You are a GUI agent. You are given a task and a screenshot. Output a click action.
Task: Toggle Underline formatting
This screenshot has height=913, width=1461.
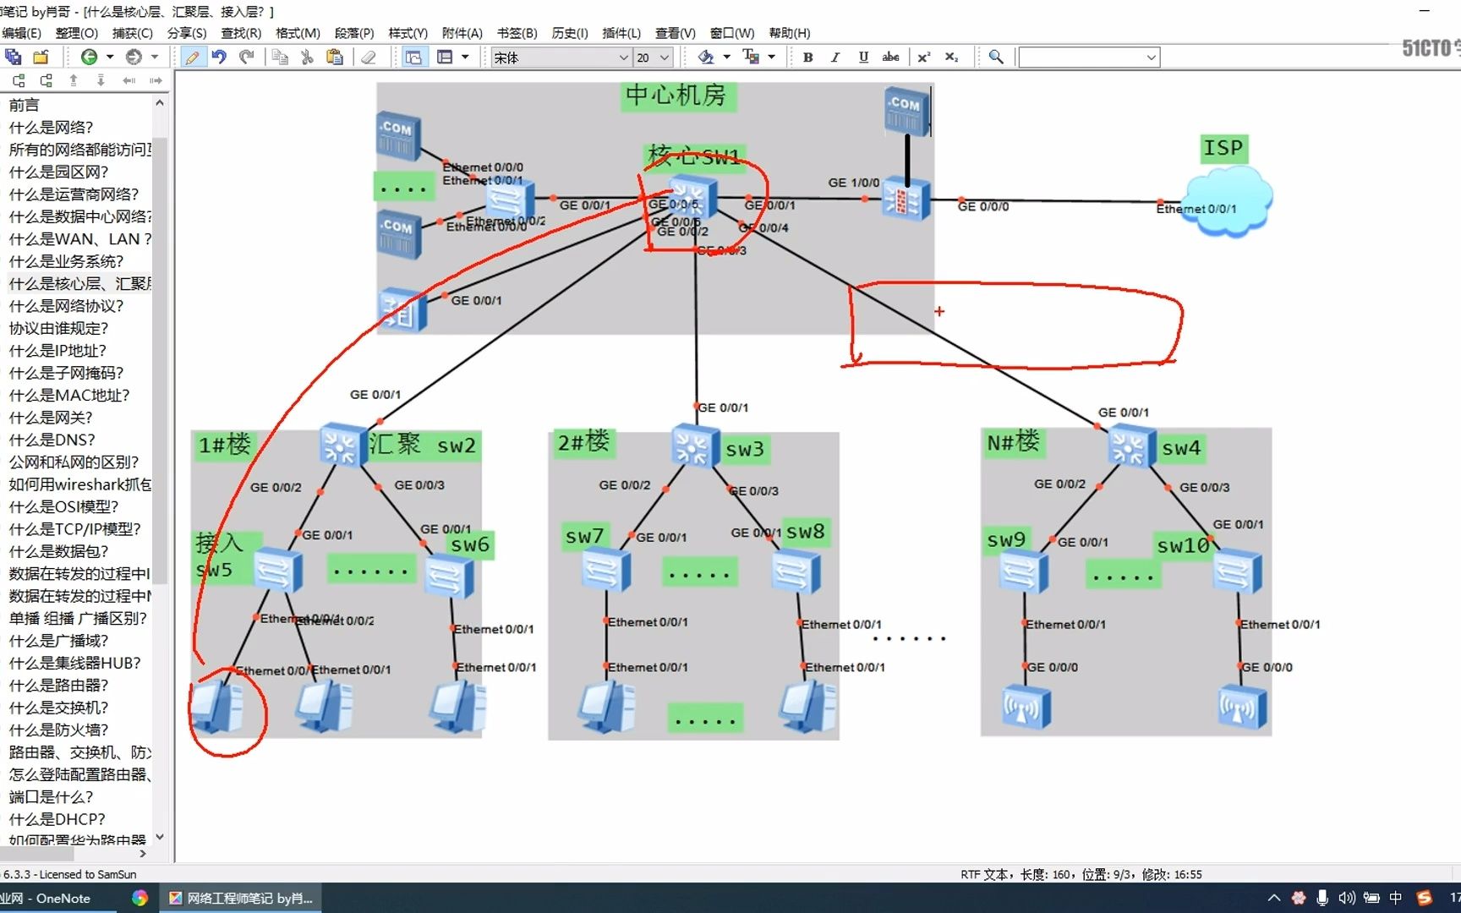(x=863, y=57)
